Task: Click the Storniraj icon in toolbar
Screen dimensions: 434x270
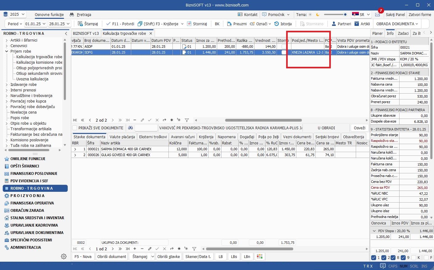Action: [189, 24]
